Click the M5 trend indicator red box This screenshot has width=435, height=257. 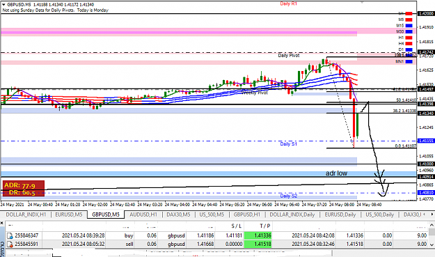409,20
